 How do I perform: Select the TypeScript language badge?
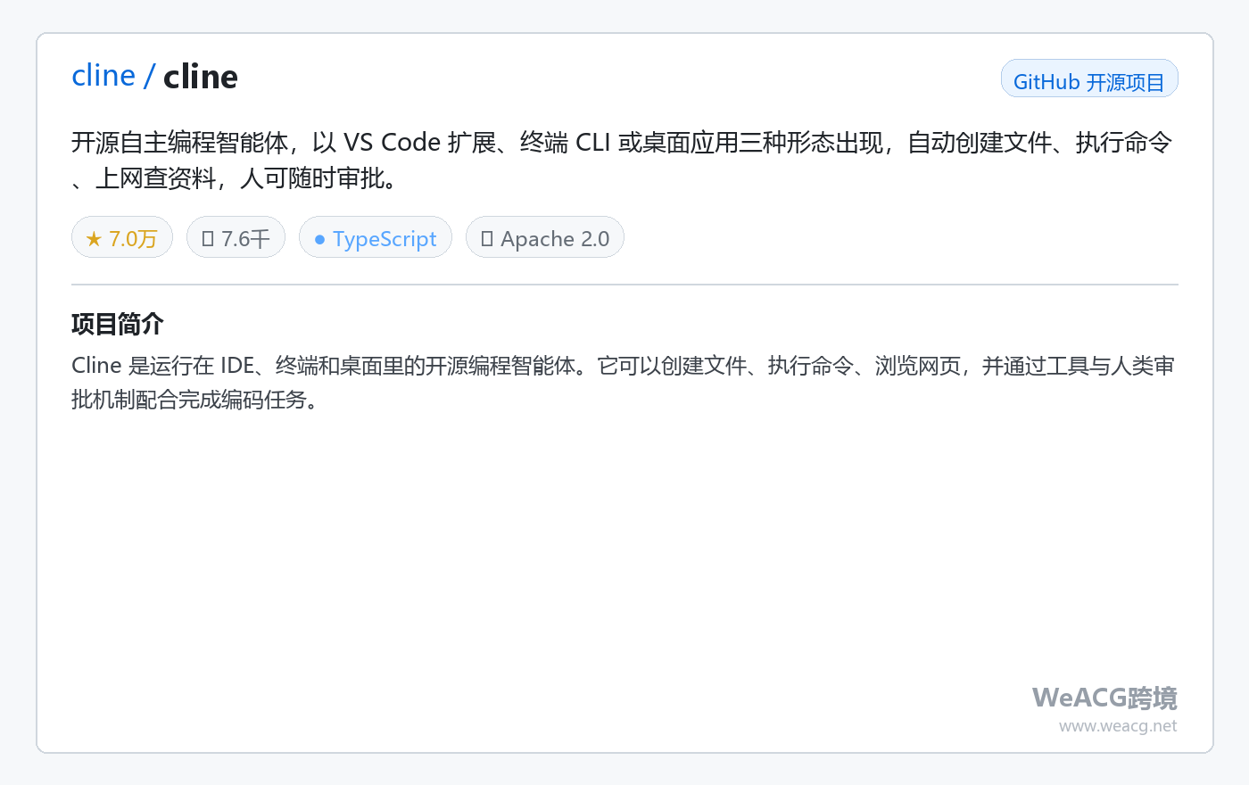(376, 238)
